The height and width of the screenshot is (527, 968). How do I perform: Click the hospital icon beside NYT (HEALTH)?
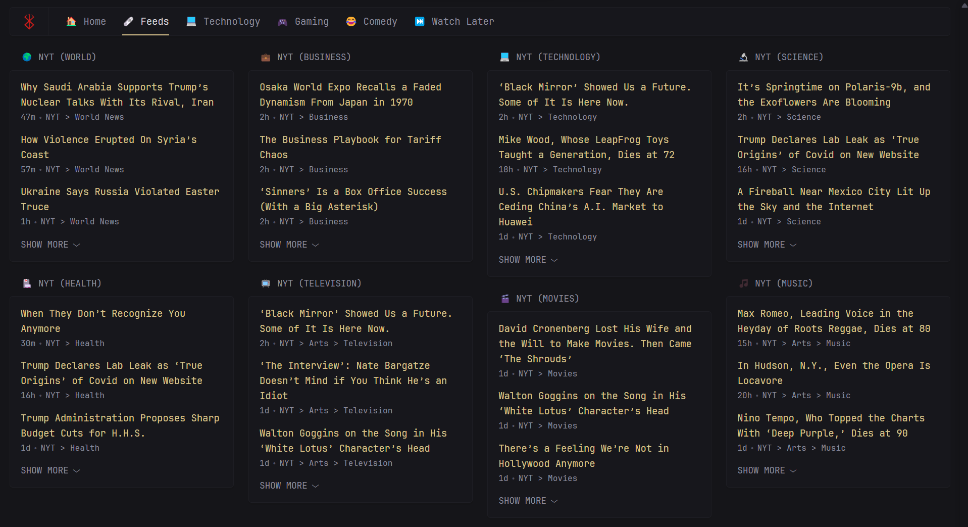27,283
